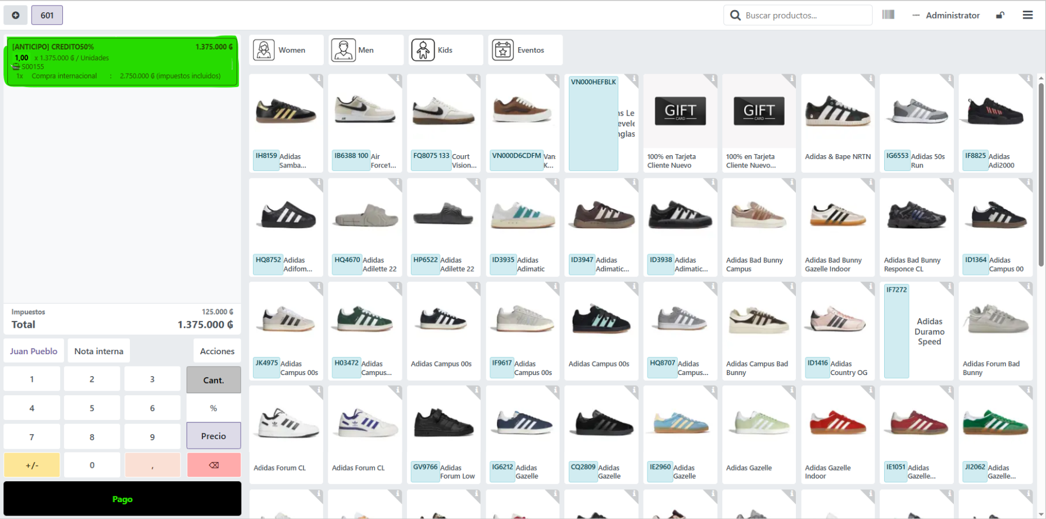This screenshot has width=1046, height=519.
Task: Add Adidas Gazelle IG6212 navy product
Action: (523, 435)
